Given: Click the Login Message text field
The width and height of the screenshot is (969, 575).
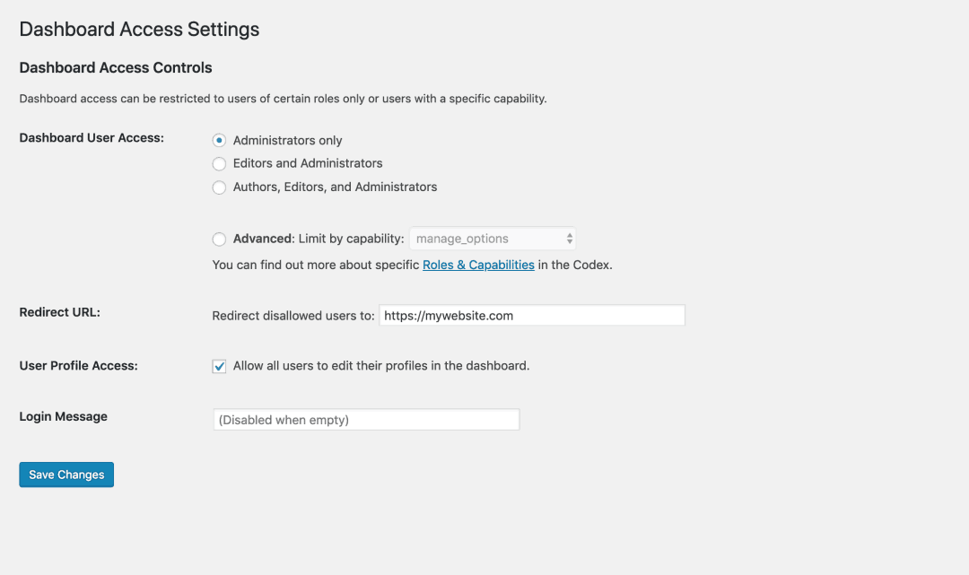Looking at the screenshot, I should (x=366, y=420).
